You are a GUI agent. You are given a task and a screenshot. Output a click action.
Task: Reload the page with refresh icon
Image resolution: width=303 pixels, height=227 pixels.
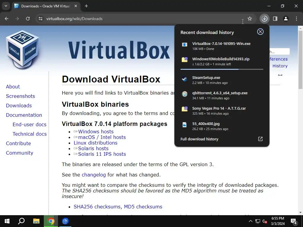28,19
